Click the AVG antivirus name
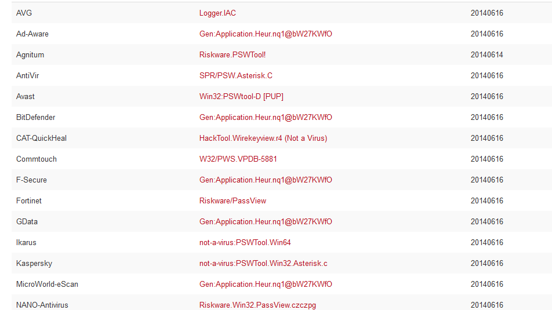This screenshot has width=552, height=310. pos(24,13)
